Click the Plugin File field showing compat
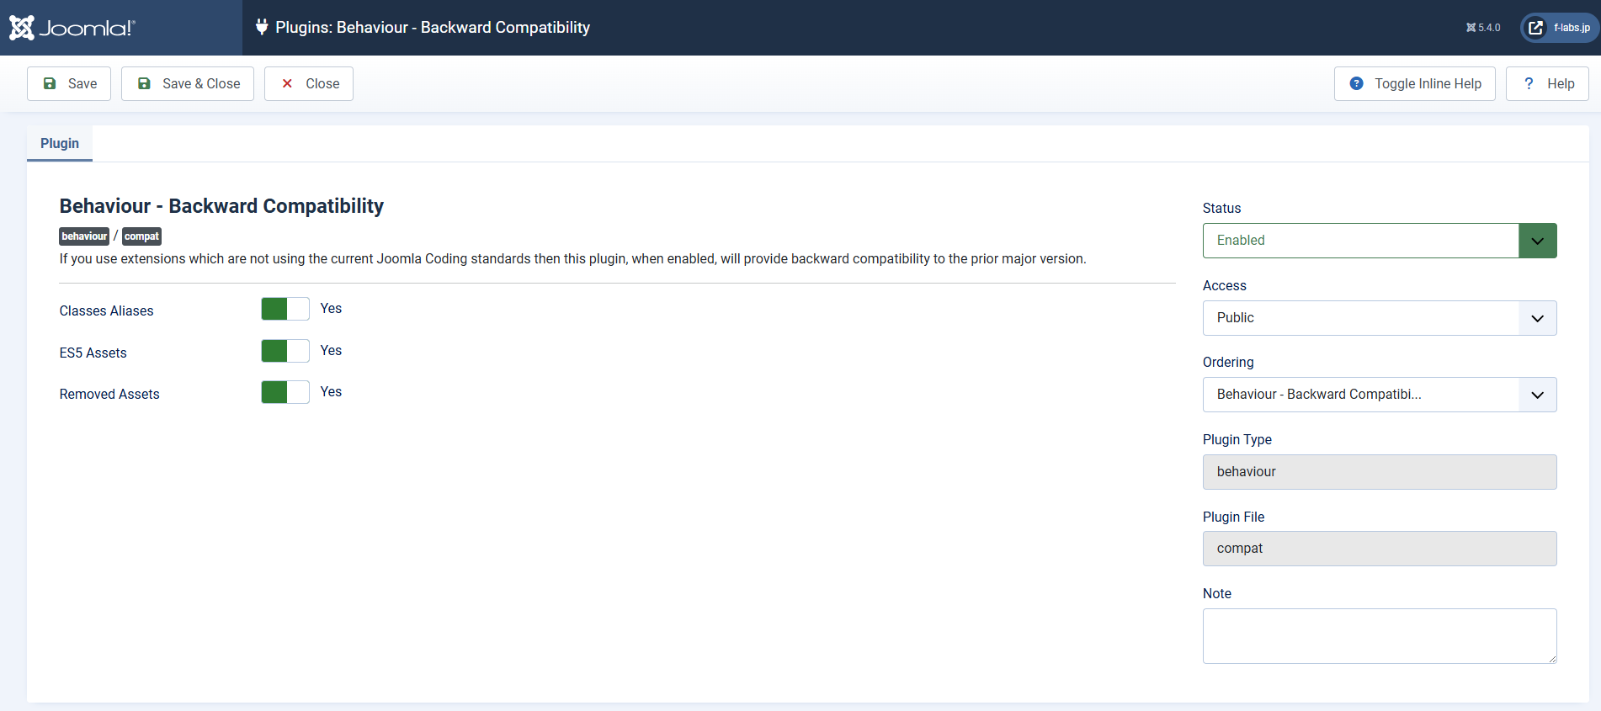This screenshot has width=1601, height=711. [x=1379, y=549]
